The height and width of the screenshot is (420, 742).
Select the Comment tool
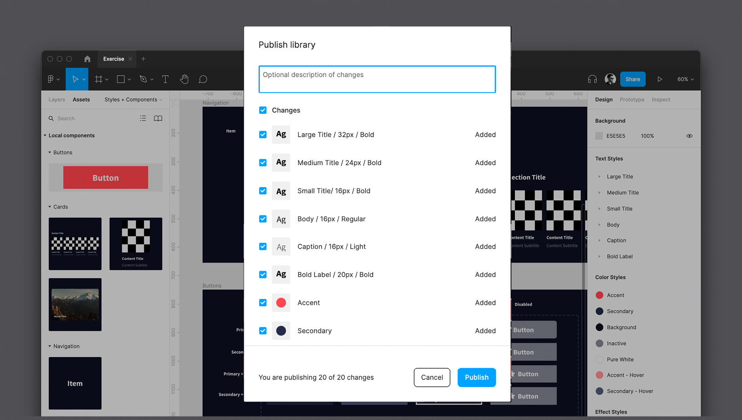pyautogui.click(x=203, y=79)
